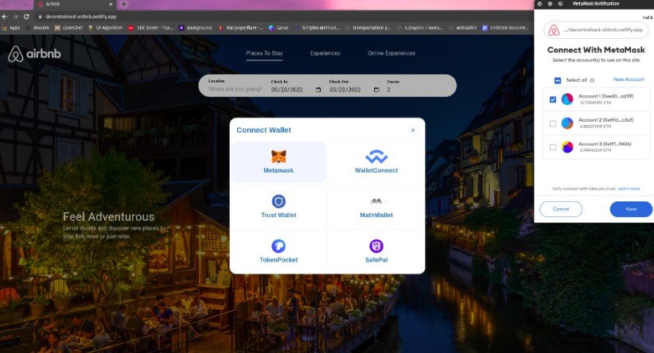Open the Moodle bookmark
Viewport: 654px width, 353px height.
(37, 28)
